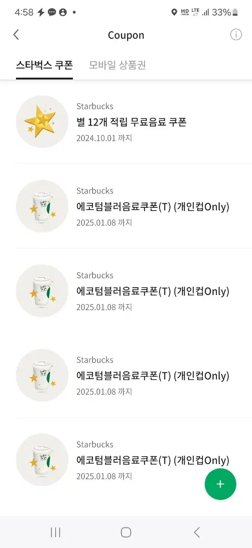Switch to the 모바일 상품권 tab
Viewport: 252px width, 548px height.
[117, 65]
